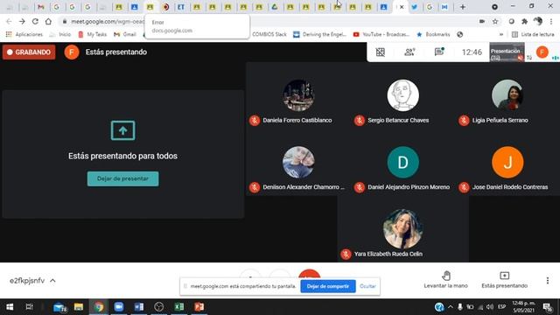This screenshot has width=560, height=315.
Task: Switch to the Gmail browser tab
Action: point(41,7)
